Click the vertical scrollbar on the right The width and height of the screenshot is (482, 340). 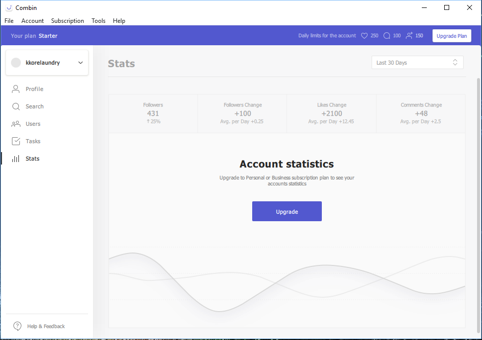[x=479, y=199]
